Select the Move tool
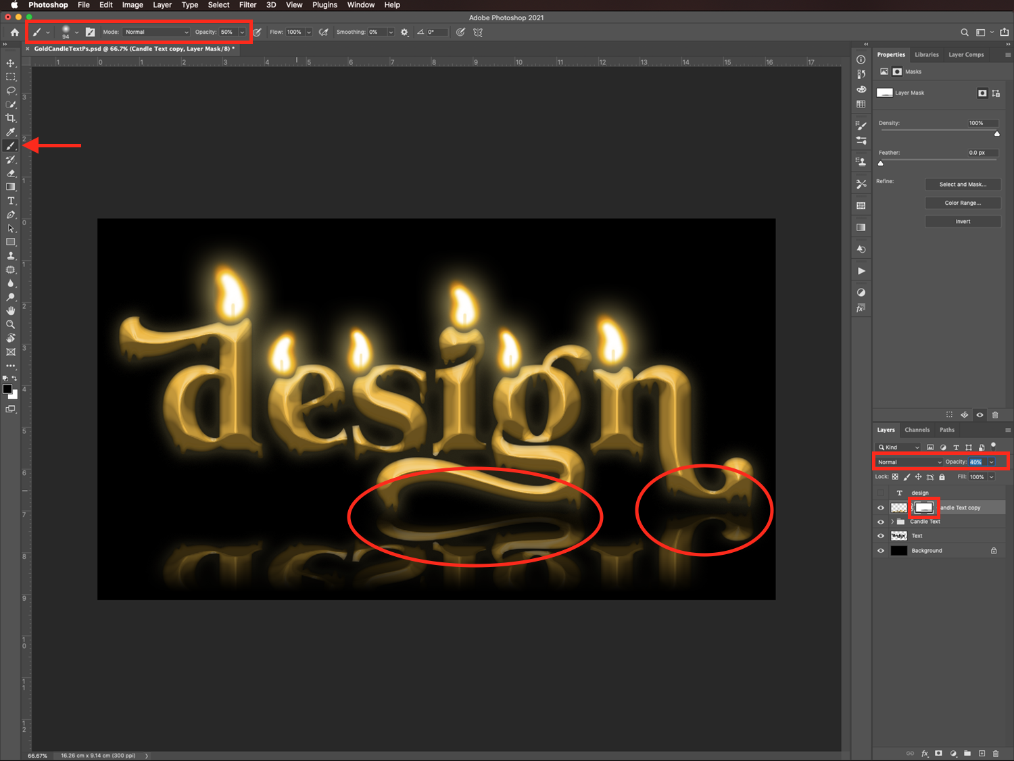This screenshot has height=761, width=1014. click(x=11, y=63)
